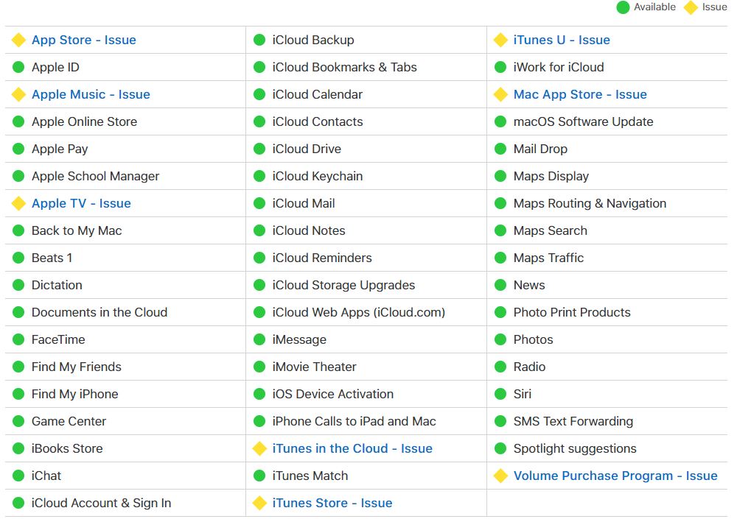Click green status dot beside iWork for iCloud
737x519 pixels.
click(500, 67)
